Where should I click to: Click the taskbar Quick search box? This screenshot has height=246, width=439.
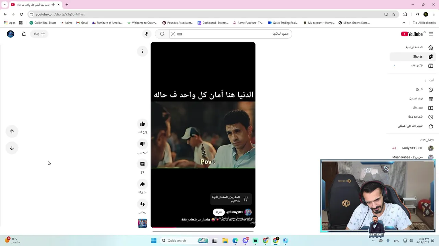[x=185, y=241]
